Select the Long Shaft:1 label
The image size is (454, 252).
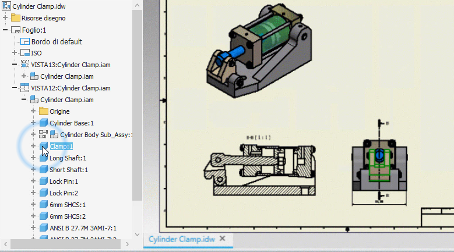(x=68, y=158)
